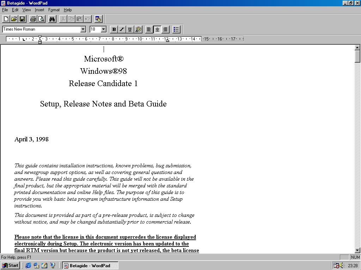This screenshot has height=270, width=361.
Task: Create a new document with New icon
Action: [x=6, y=19]
